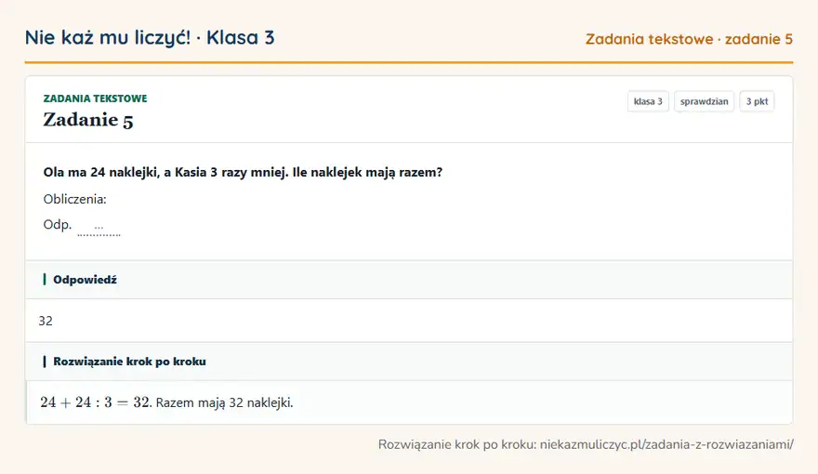Click the 'Zadanie 5' heading
The width and height of the screenshot is (818, 474).
pyautogui.click(x=88, y=120)
